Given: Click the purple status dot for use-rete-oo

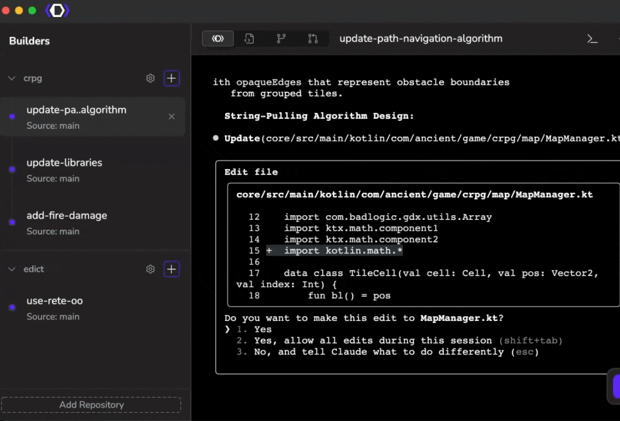Looking at the screenshot, I should tap(12, 307).
